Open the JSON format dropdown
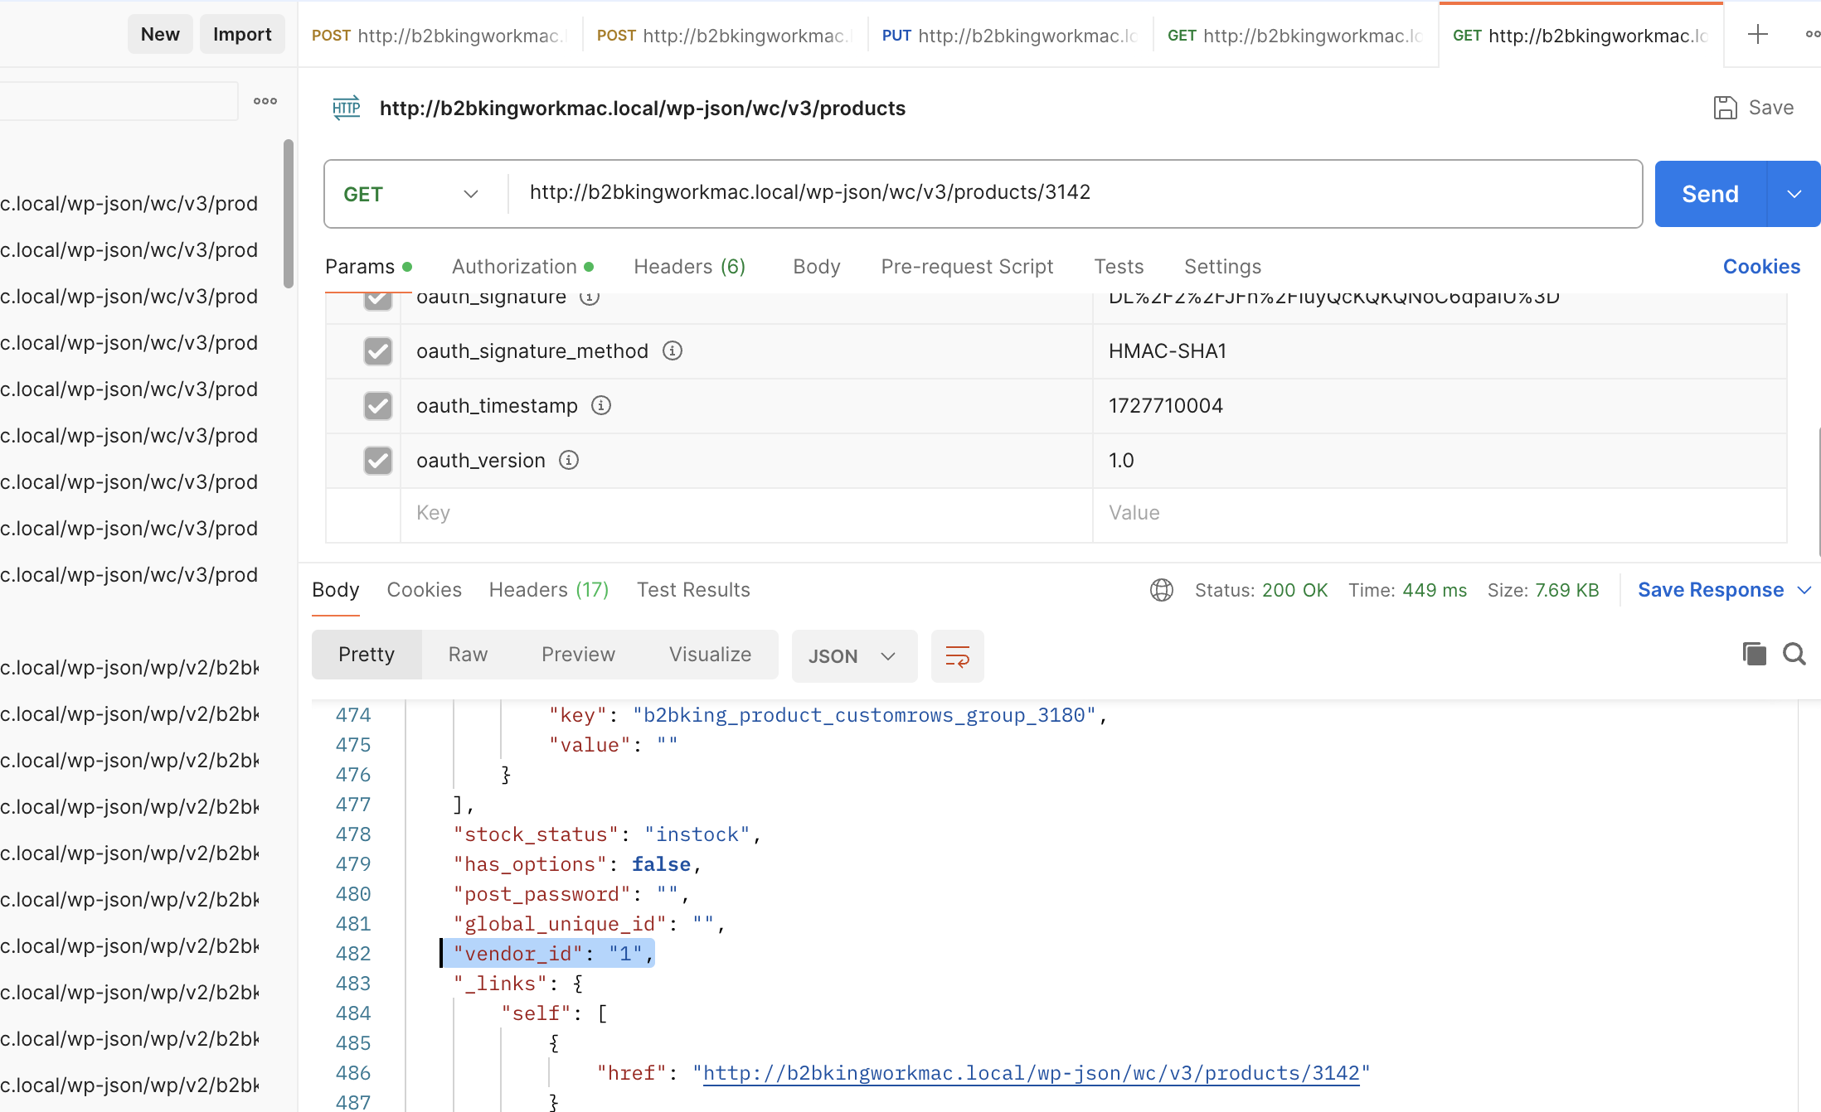The height and width of the screenshot is (1112, 1821). pyautogui.click(x=854, y=656)
